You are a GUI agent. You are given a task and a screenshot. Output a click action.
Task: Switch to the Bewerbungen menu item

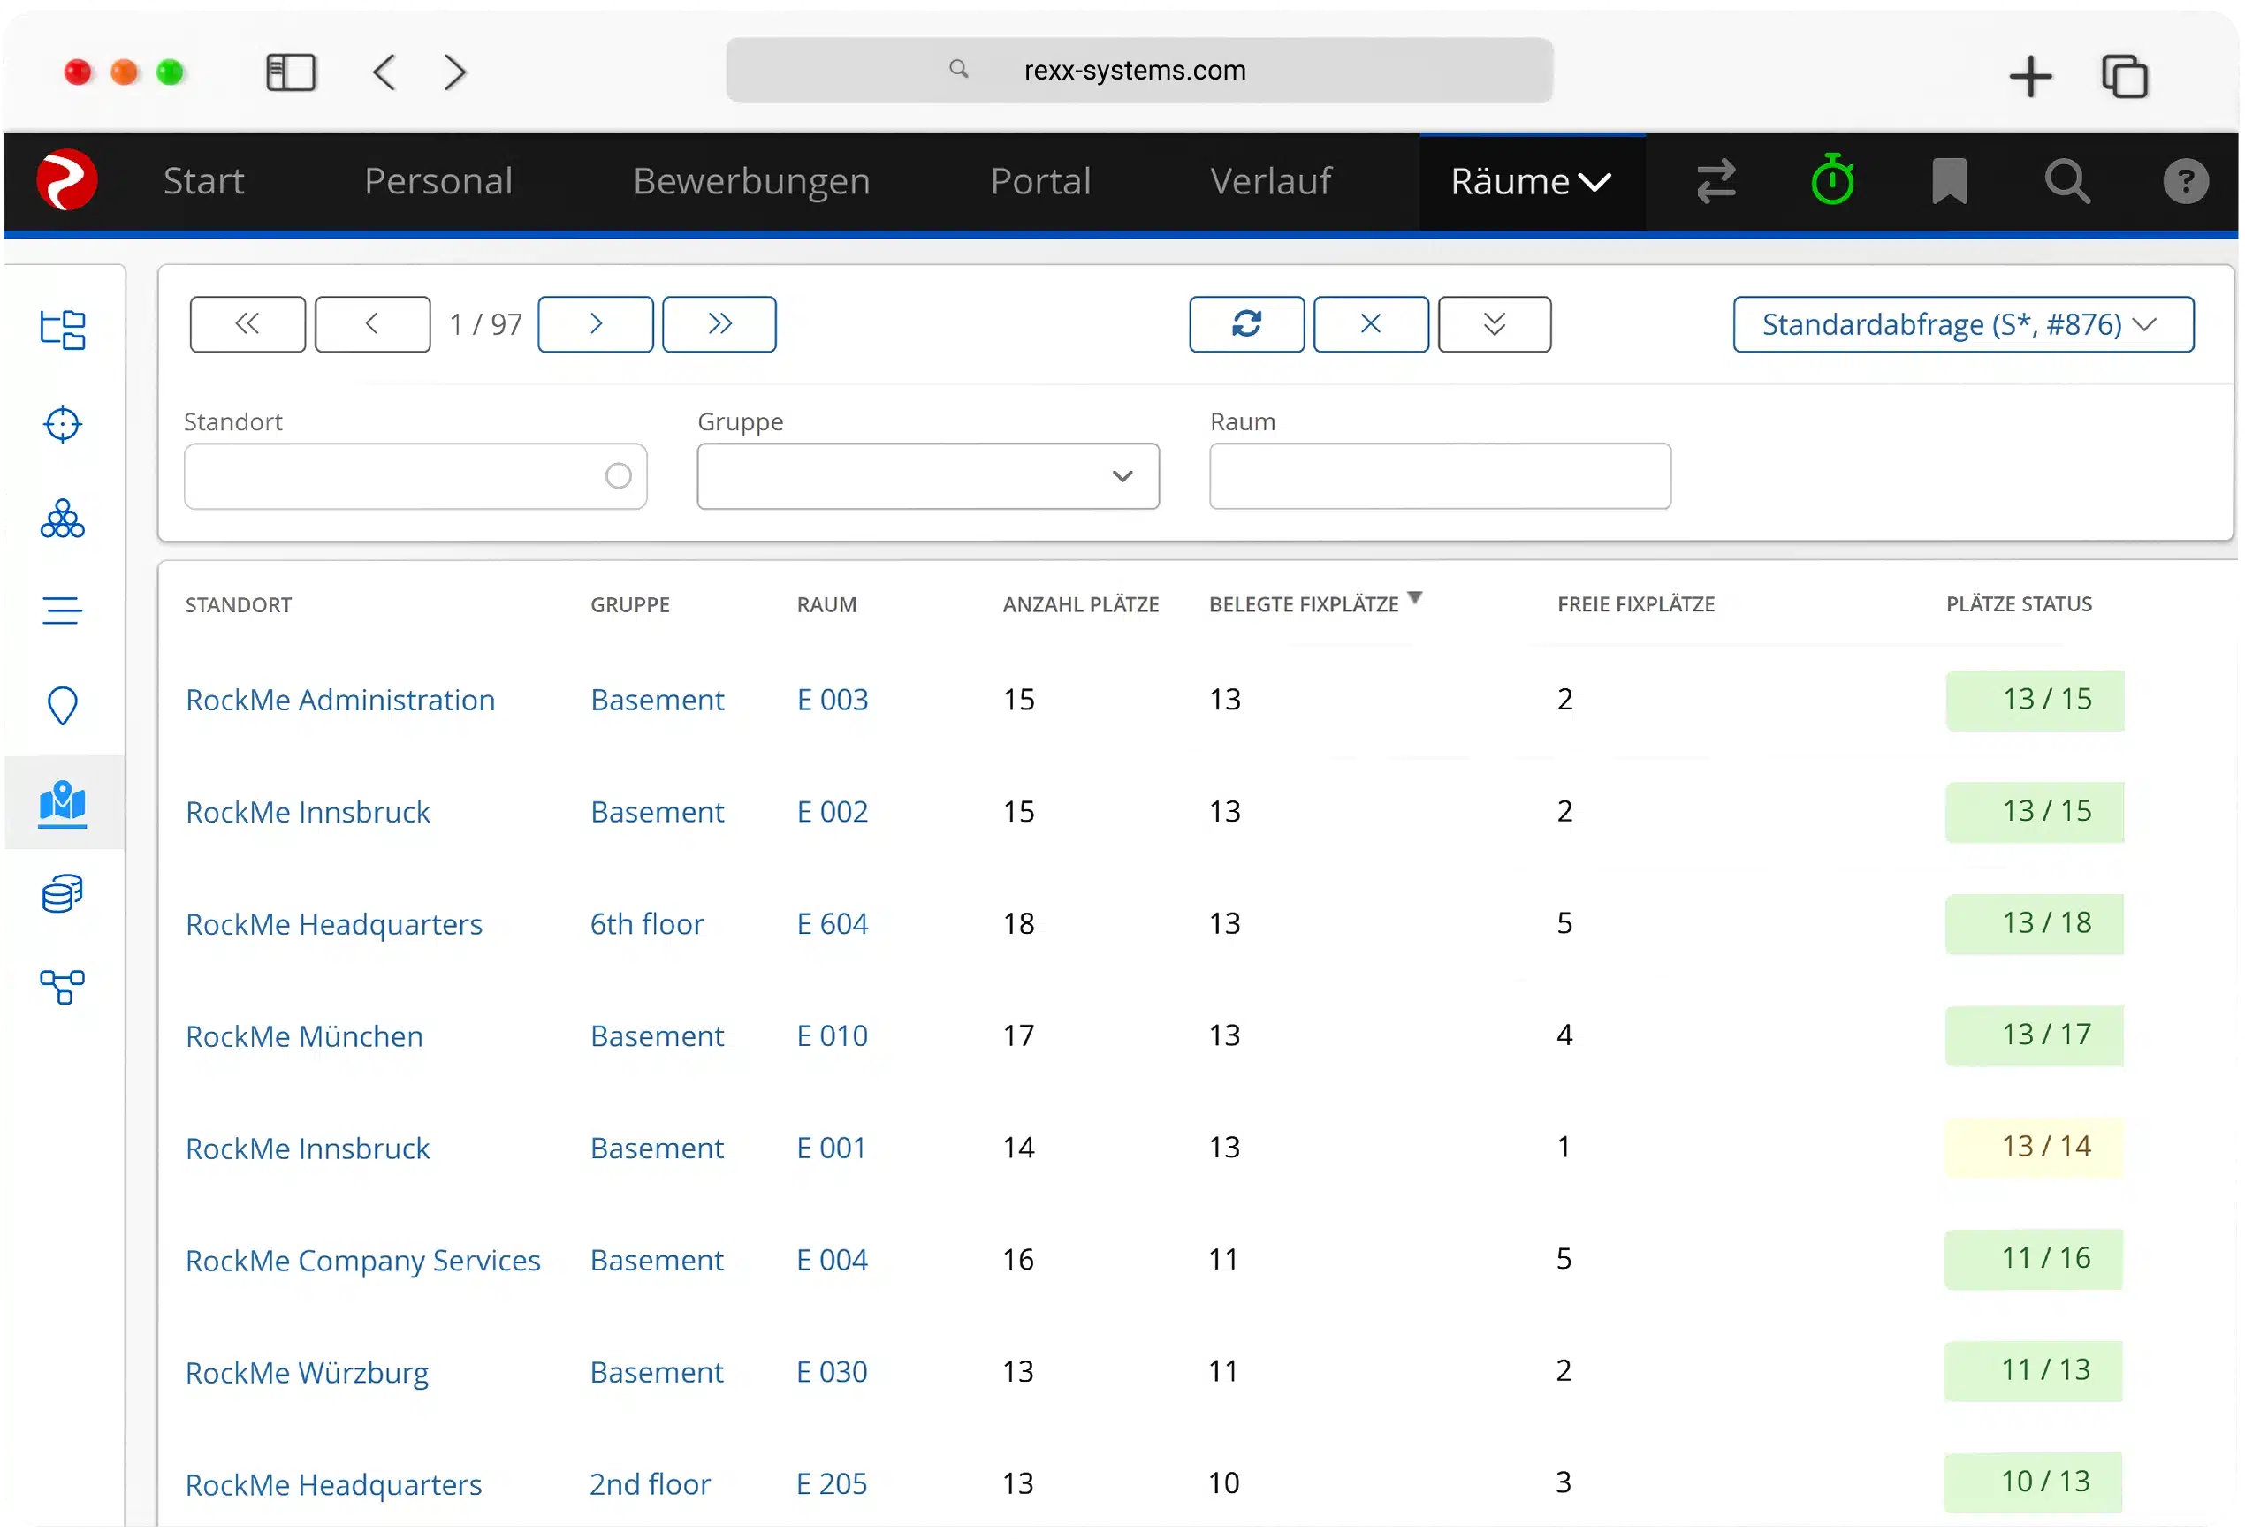click(x=750, y=181)
